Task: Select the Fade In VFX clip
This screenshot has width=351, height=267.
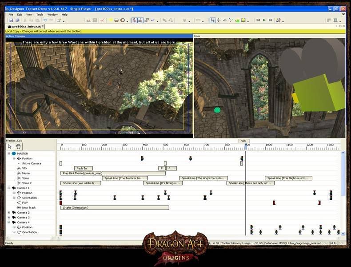Action: 83,168
